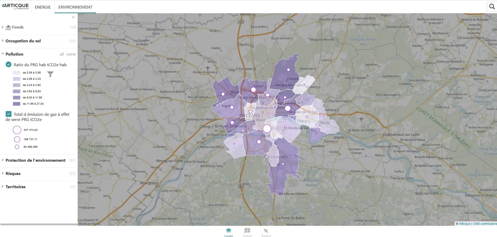The height and width of the screenshot is (237, 497).
Task: Click the Marcilly-en-Villette commune on map
Action: pyautogui.click(x=292, y=194)
